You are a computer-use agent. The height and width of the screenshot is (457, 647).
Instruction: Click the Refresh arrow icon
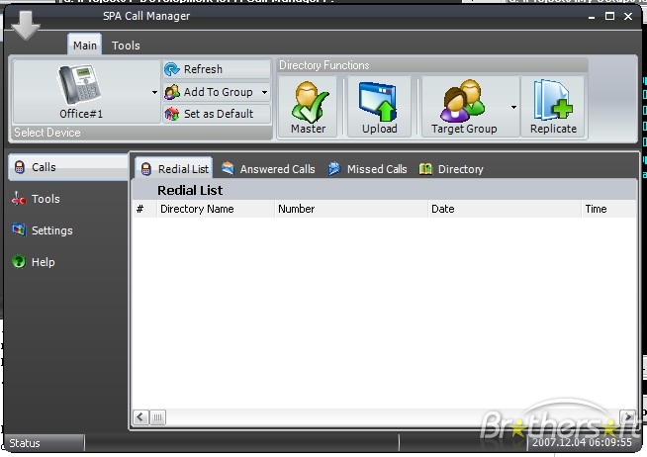[x=172, y=69]
